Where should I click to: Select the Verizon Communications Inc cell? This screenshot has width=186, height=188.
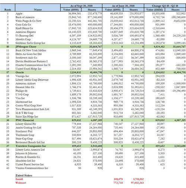click(x=32, y=168)
